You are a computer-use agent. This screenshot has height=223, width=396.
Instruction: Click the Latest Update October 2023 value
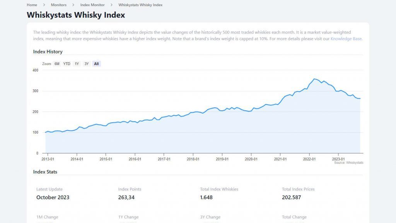pos(53,197)
